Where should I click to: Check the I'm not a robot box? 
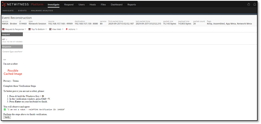5,60
